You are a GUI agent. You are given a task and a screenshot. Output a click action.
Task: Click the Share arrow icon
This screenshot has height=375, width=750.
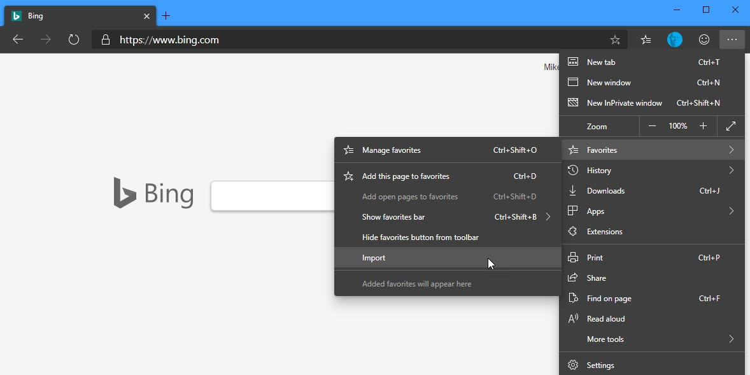572,278
